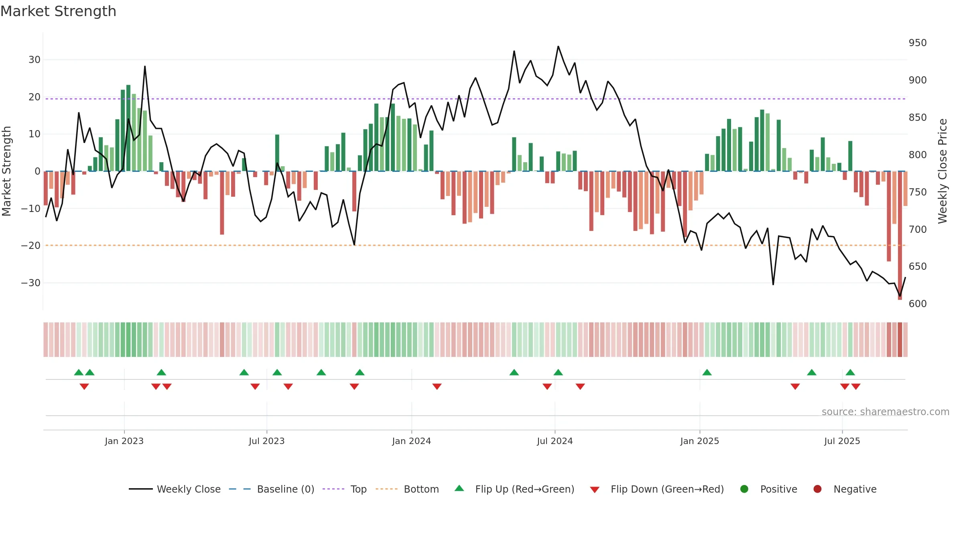Toggle the Positive legend label
Image resolution: width=963 pixels, height=542 pixels.
[x=779, y=489]
